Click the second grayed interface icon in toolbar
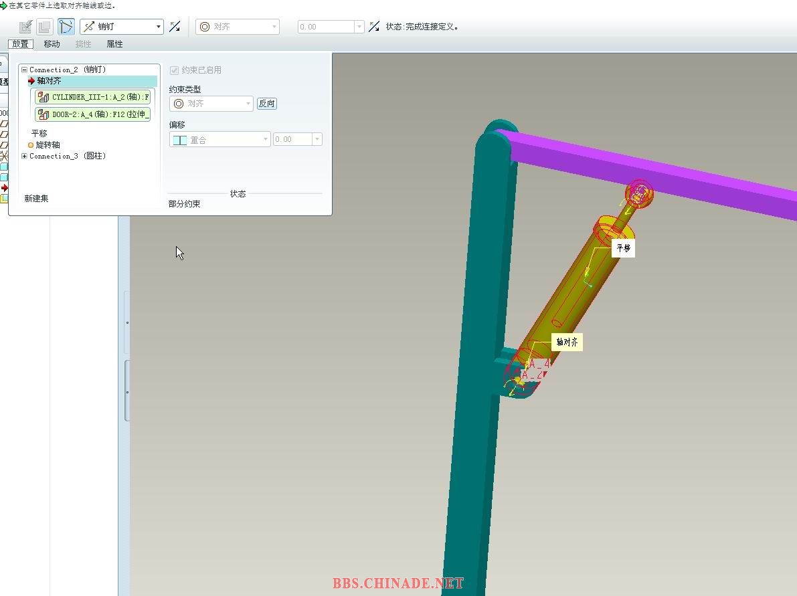This screenshot has width=797, height=596. (x=44, y=27)
